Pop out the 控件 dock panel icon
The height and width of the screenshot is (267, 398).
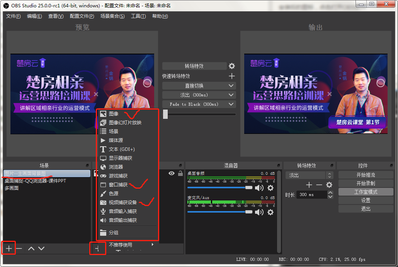tap(391, 165)
